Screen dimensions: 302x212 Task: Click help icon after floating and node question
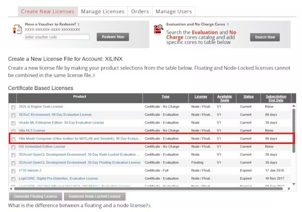coord(149,206)
